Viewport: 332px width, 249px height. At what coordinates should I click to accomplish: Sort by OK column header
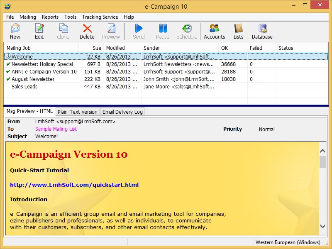point(233,48)
